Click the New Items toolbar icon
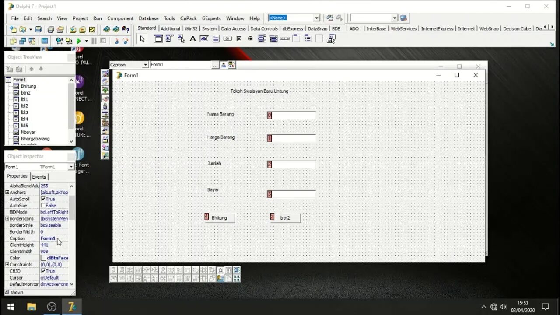Viewport: 560px width, 315px height. coord(13,30)
